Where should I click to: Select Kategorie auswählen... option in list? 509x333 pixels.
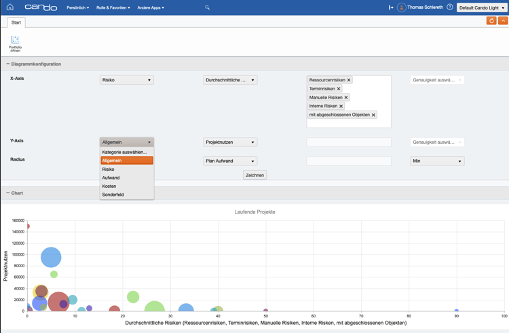point(127,152)
